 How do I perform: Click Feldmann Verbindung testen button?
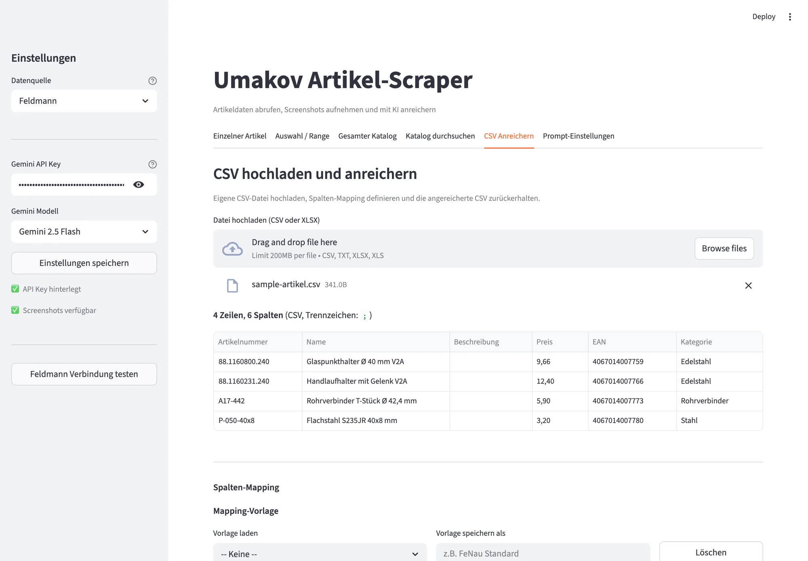pos(84,374)
